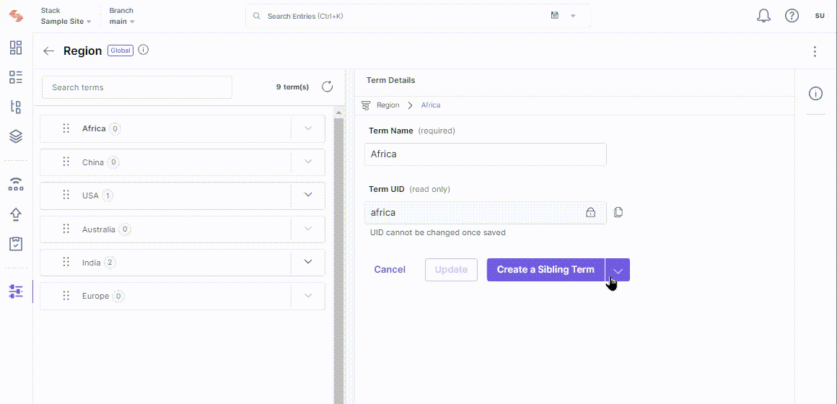Select the Africa term in list
Viewport: 837px width, 404px height.
click(94, 128)
